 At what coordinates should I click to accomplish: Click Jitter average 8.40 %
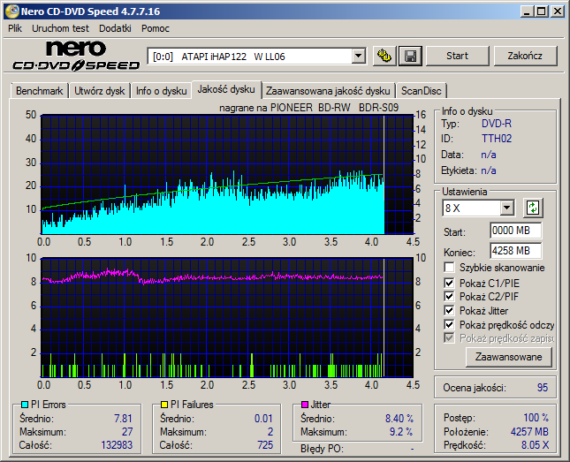pyautogui.click(x=399, y=419)
